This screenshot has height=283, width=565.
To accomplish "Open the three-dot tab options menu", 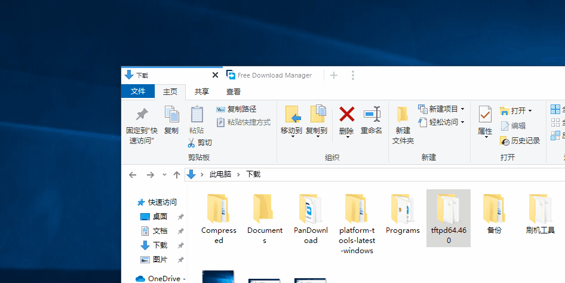I will point(353,75).
